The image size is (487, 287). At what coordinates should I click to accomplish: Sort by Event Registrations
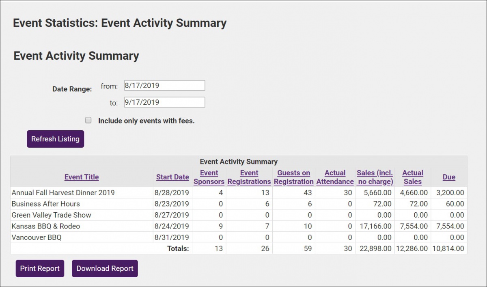point(249,177)
